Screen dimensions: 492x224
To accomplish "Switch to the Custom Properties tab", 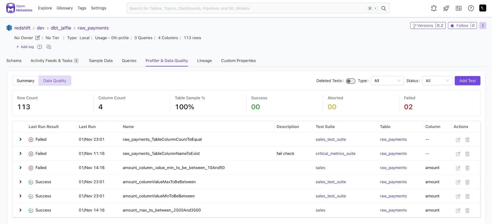I will point(238,61).
